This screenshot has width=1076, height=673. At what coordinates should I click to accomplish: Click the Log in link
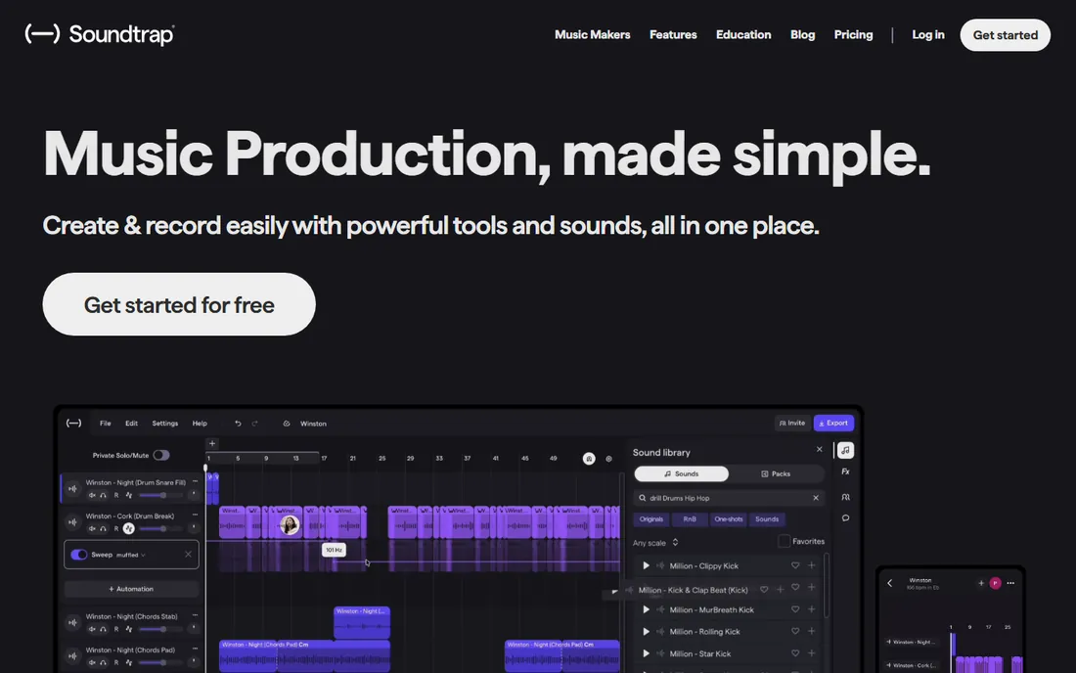pyautogui.click(x=927, y=34)
